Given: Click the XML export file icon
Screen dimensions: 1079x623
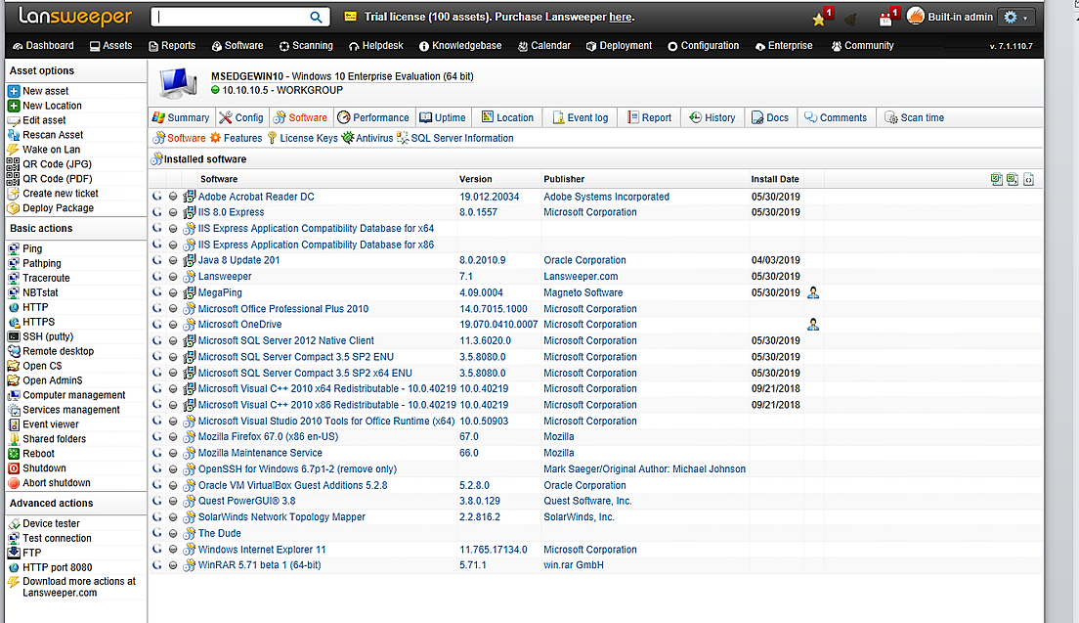Looking at the screenshot, I should pyautogui.click(x=1026, y=179).
